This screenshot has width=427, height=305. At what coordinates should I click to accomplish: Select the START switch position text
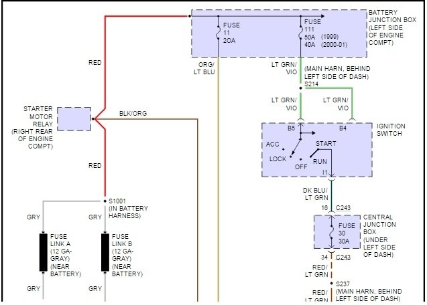[x=326, y=144]
